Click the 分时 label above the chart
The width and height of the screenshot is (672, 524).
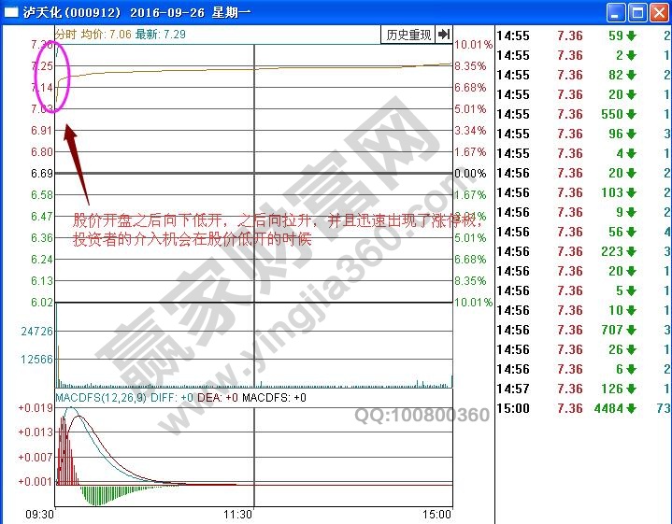click(x=66, y=34)
